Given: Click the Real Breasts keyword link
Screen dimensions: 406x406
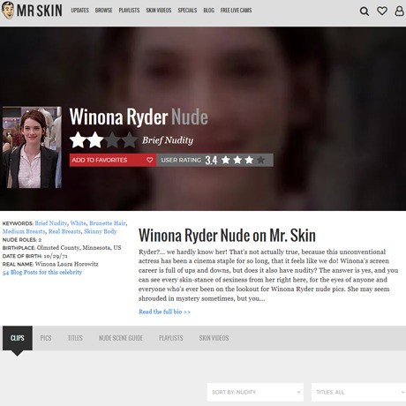Looking at the screenshot, I should pos(64,231).
